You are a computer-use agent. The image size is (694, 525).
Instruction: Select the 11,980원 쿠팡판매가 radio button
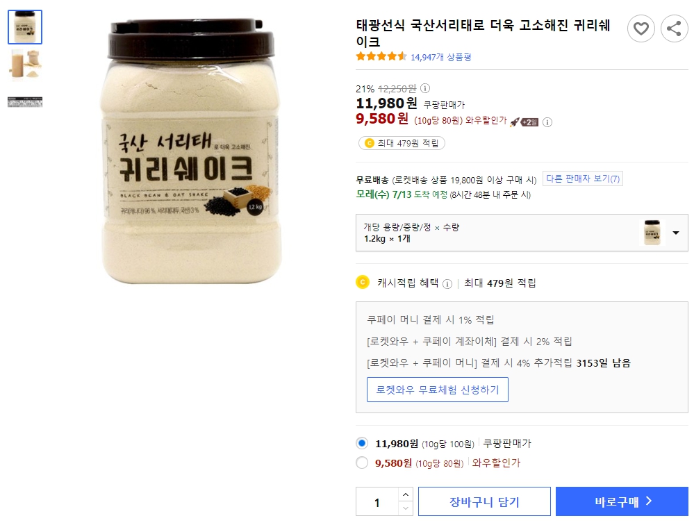pos(361,443)
